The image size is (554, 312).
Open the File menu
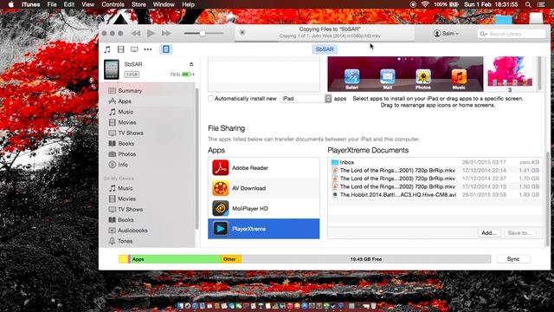[52, 4]
